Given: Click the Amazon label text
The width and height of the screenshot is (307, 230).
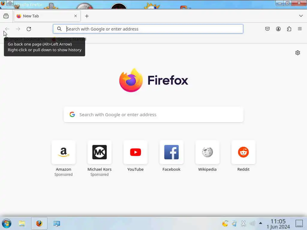Looking at the screenshot, I should (64, 170).
